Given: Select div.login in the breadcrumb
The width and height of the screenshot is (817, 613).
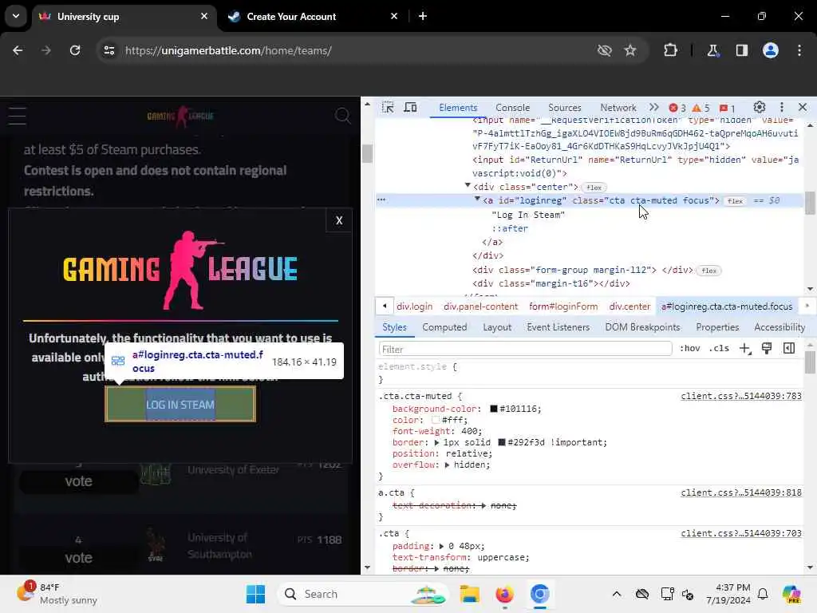Looking at the screenshot, I should tap(414, 306).
